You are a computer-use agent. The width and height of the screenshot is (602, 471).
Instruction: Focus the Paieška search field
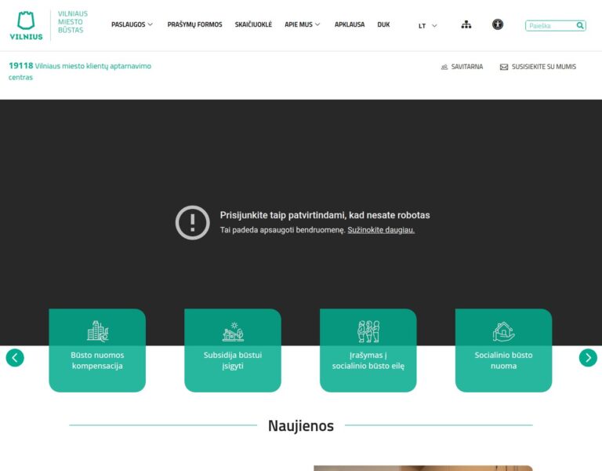pos(550,26)
